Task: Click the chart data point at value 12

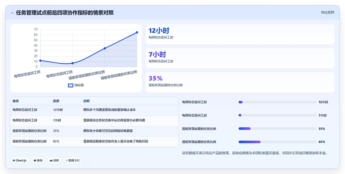Action: (40, 61)
